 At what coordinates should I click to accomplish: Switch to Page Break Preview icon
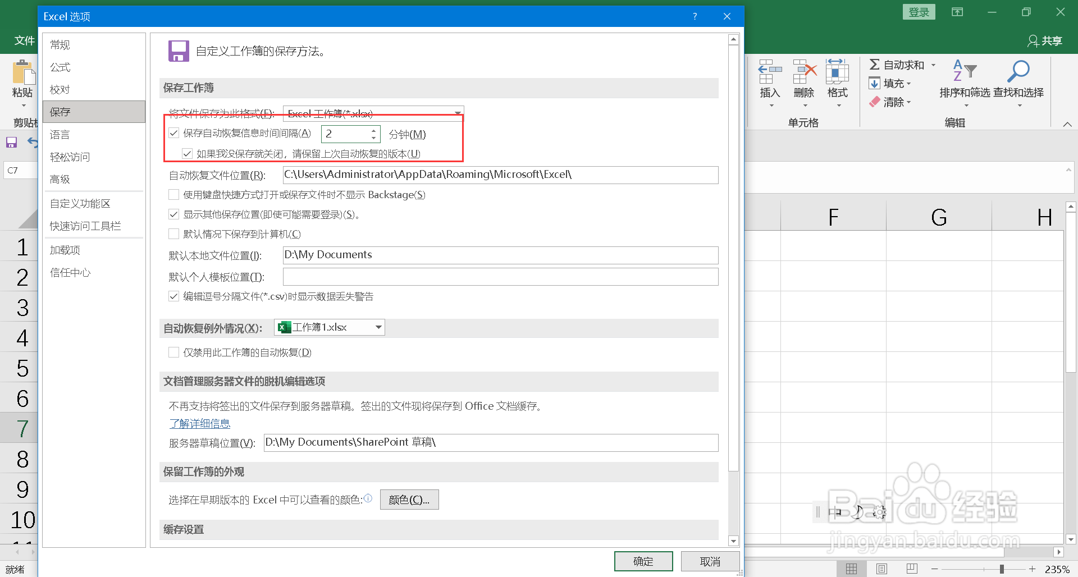[912, 569]
